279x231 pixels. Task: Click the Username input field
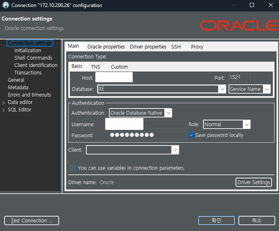pos(146,124)
